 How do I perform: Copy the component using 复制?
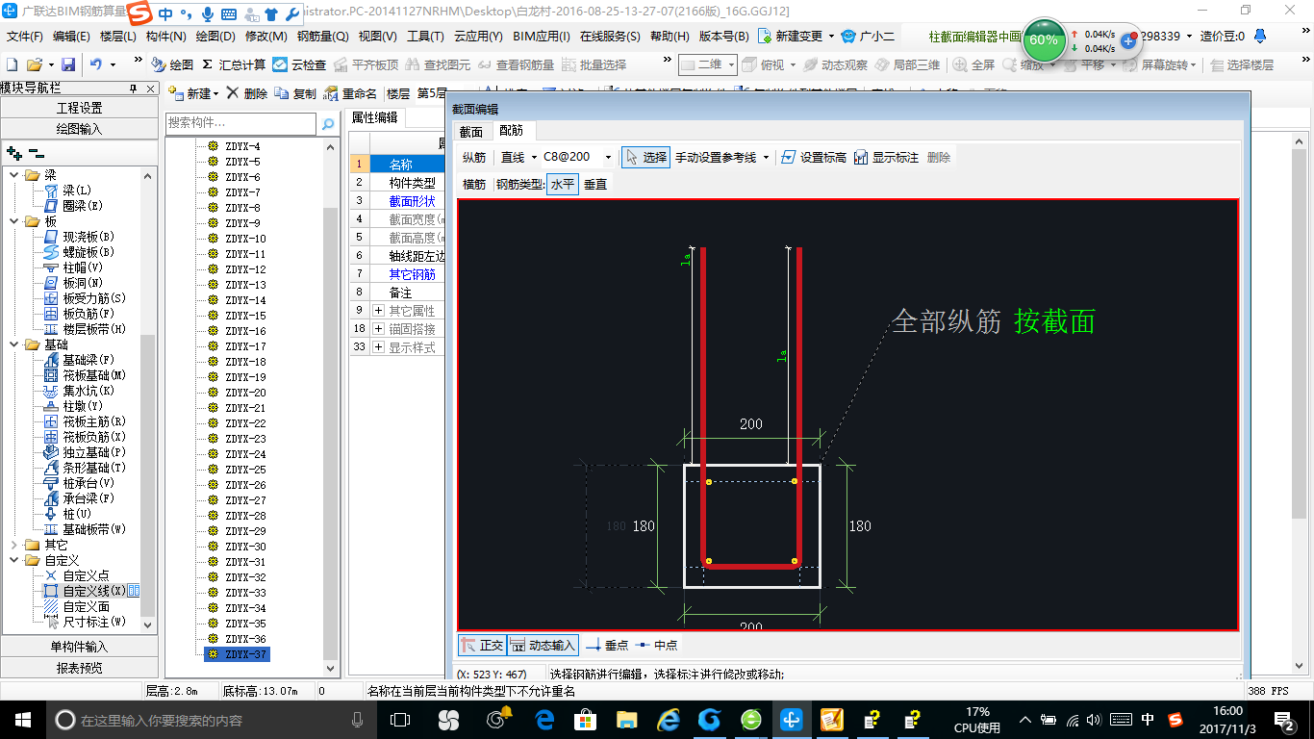click(295, 93)
